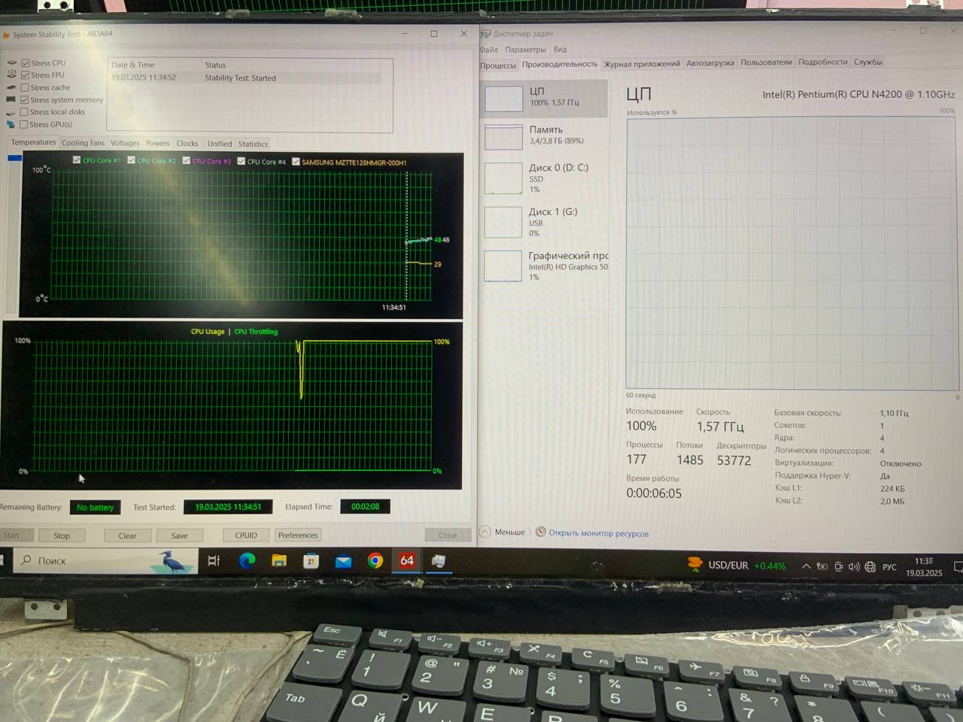Open File Explorer from the taskbar
This screenshot has height=722, width=963.
click(279, 560)
